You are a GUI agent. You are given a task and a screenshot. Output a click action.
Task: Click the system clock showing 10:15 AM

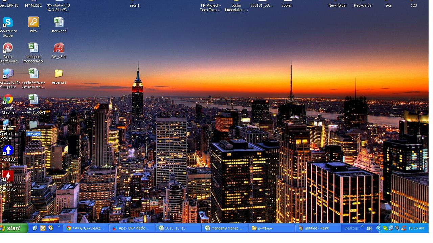point(416,228)
